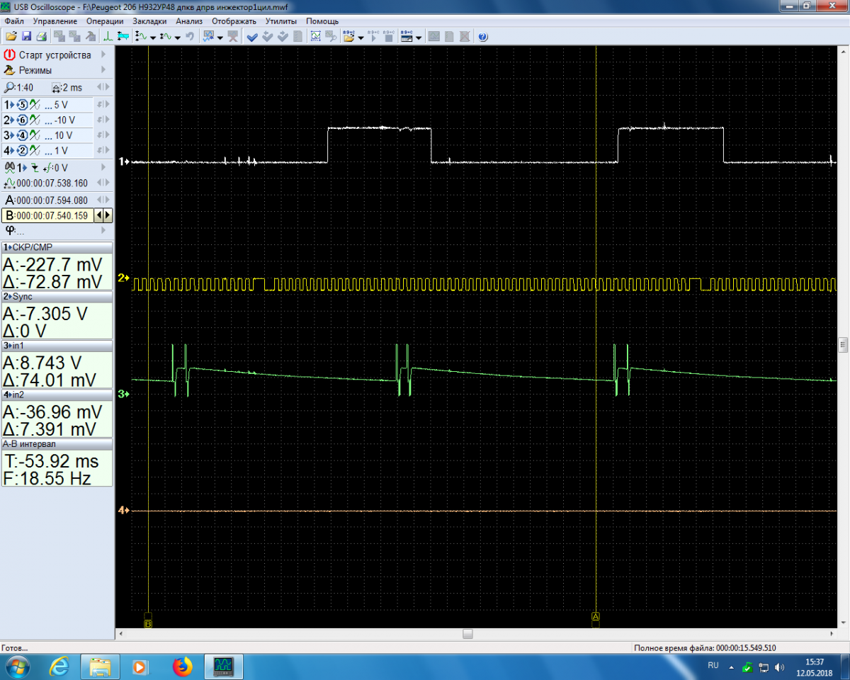This screenshot has height=680, width=850.
Task: Click the red power icon for Старт устройства
Action: click(x=9, y=55)
